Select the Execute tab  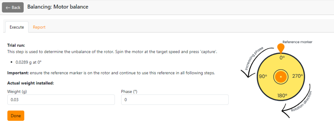coord(17,27)
